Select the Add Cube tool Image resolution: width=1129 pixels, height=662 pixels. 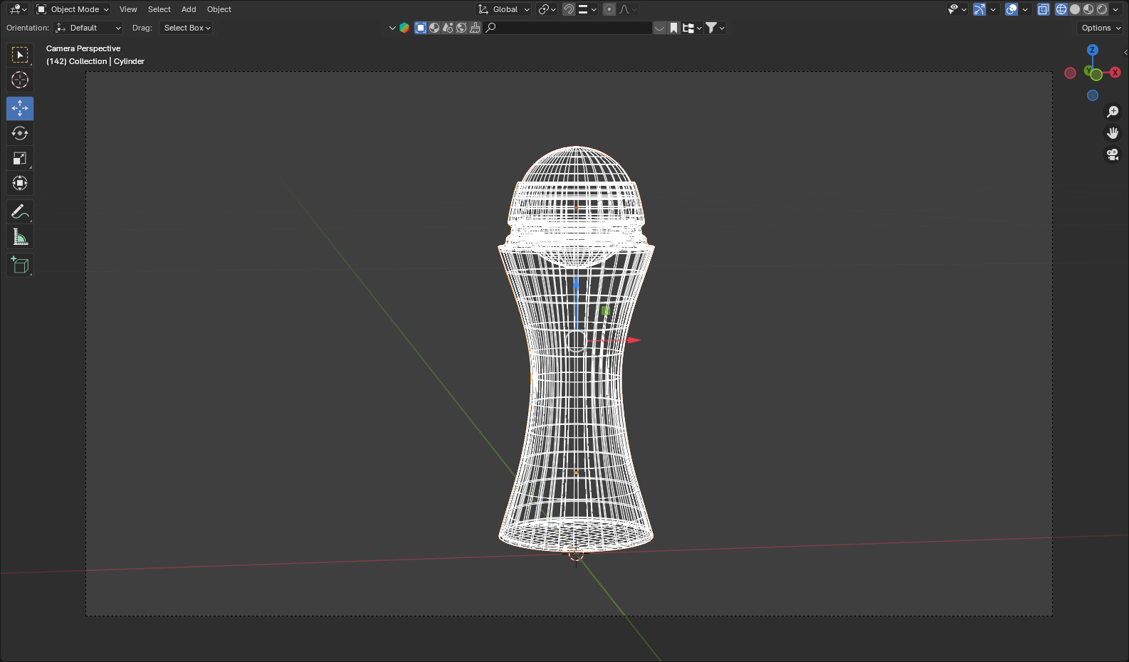tap(20, 265)
